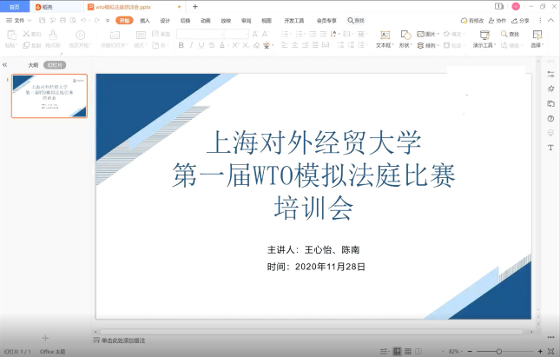The height and width of the screenshot is (357, 560).
Task: Open the Insert (插入) ribbon tab
Action: pos(145,20)
